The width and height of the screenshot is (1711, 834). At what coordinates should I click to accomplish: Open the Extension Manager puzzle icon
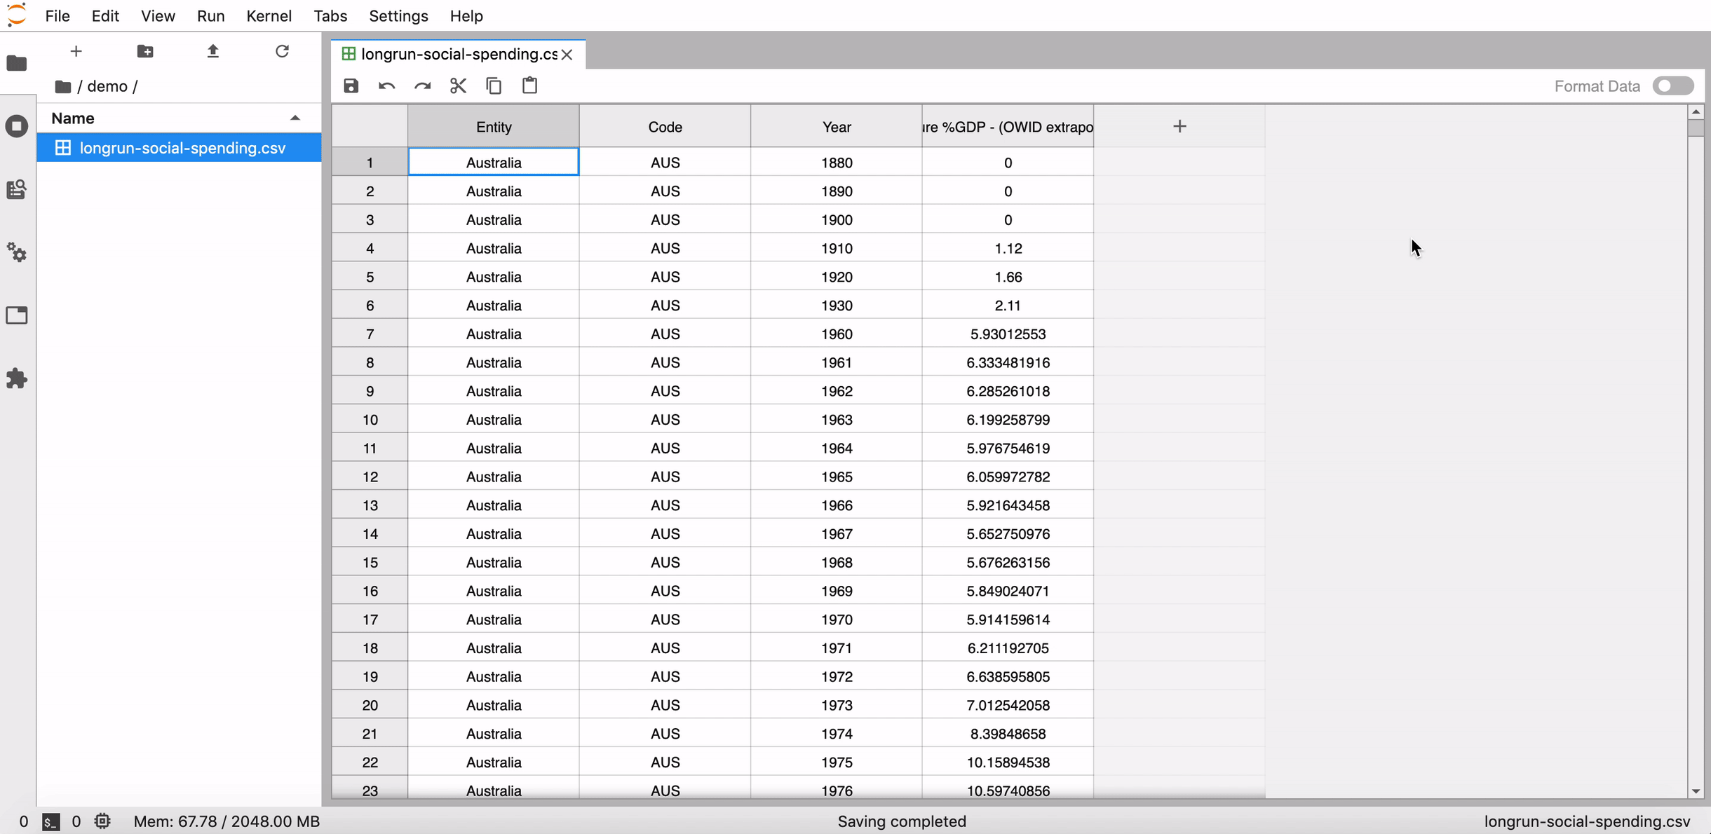[x=17, y=378]
